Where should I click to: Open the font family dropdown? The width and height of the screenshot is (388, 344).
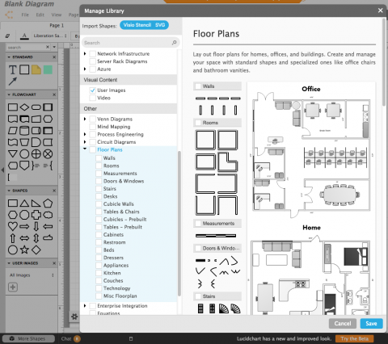click(x=50, y=36)
